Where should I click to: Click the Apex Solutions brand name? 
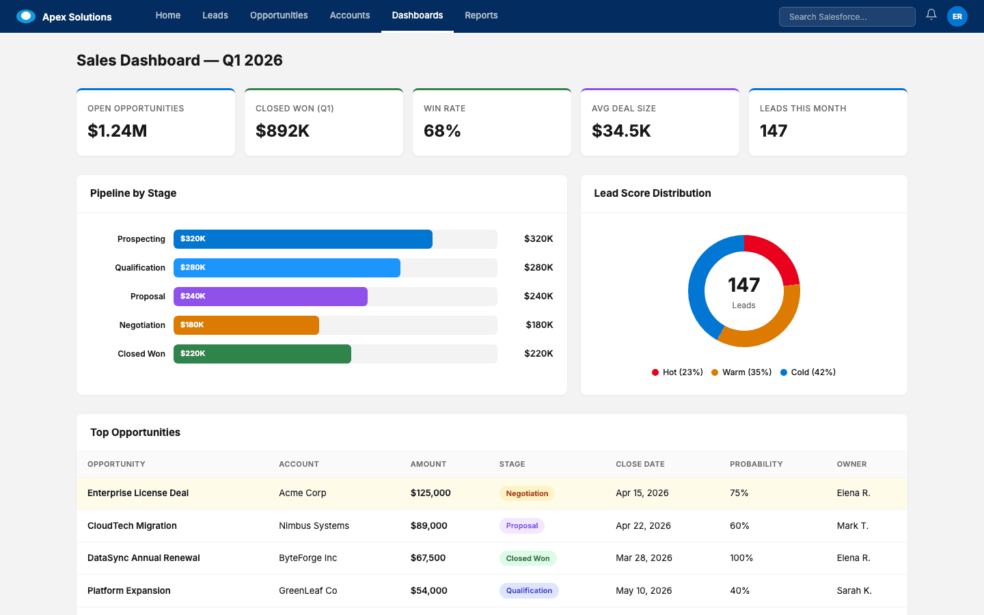click(77, 16)
